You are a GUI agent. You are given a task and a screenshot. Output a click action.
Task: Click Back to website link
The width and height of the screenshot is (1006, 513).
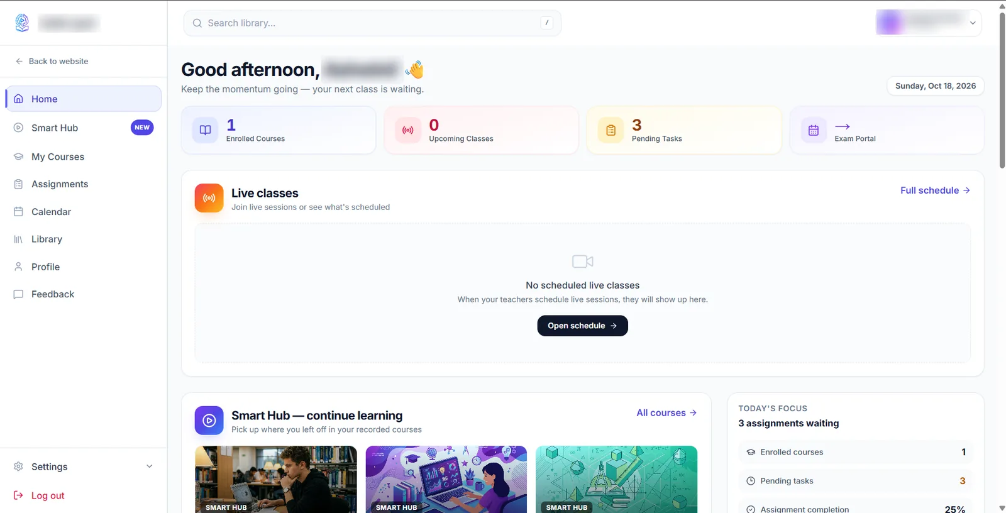[52, 61]
